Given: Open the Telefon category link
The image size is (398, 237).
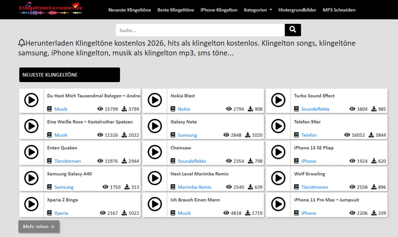Looking at the screenshot, I should point(309,135).
